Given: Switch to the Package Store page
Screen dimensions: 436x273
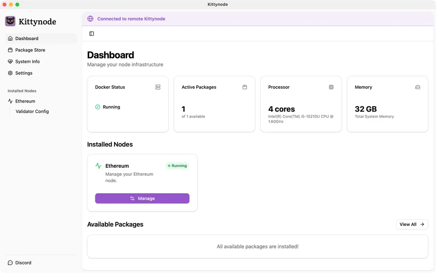Looking at the screenshot, I should click(x=30, y=50).
